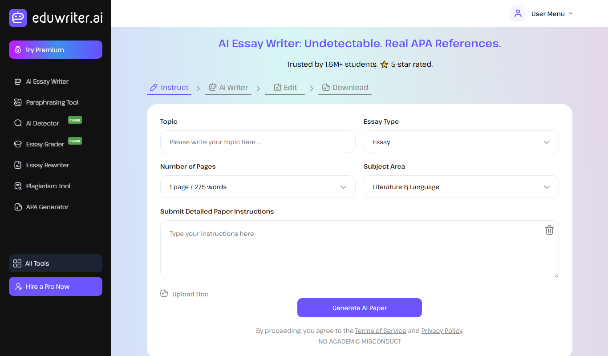The height and width of the screenshot is (356, 608).
Task: Click the new badge next to AI Detector
Action: [x=75, y=120]
